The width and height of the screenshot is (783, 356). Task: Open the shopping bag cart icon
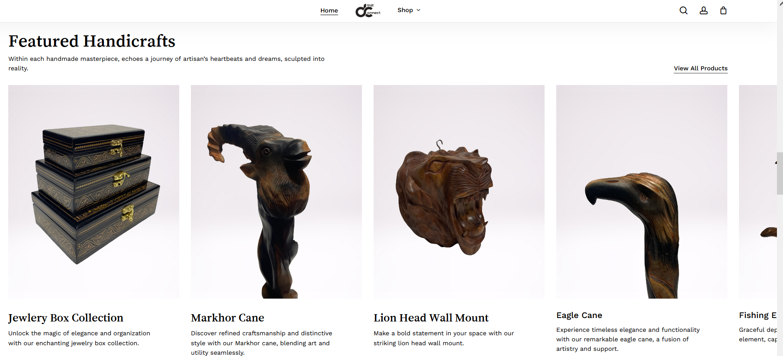click(x=723, y=10)
